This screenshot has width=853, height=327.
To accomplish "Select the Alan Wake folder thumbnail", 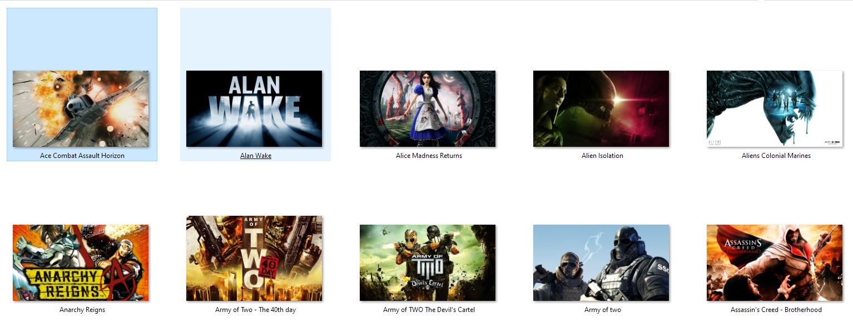I will click(254, 108).
